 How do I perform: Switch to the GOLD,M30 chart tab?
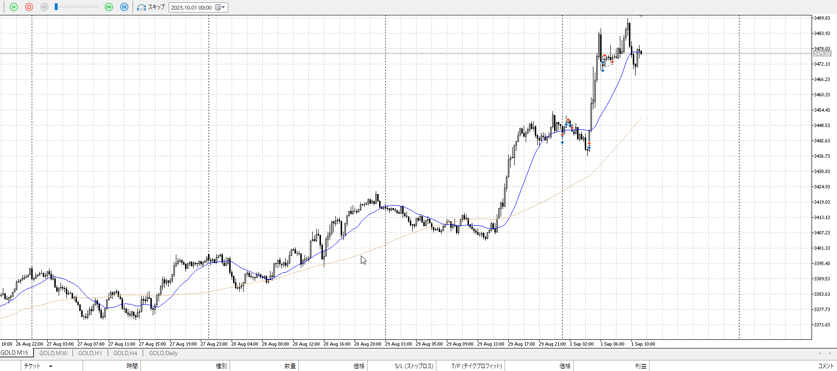click(x=53, y=353)
